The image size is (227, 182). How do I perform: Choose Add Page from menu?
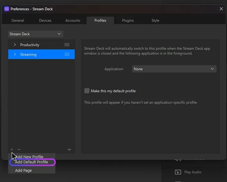(32, 170)
